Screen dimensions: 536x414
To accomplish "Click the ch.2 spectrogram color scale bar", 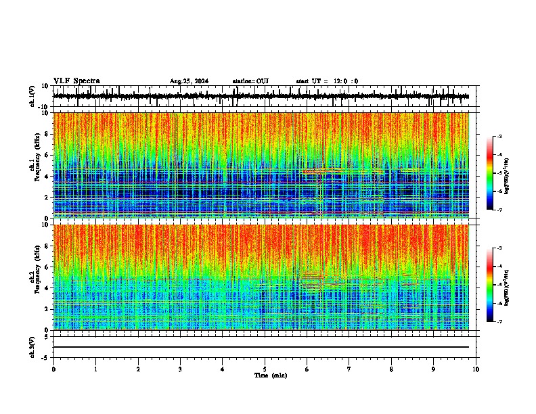I will point(490,285).
